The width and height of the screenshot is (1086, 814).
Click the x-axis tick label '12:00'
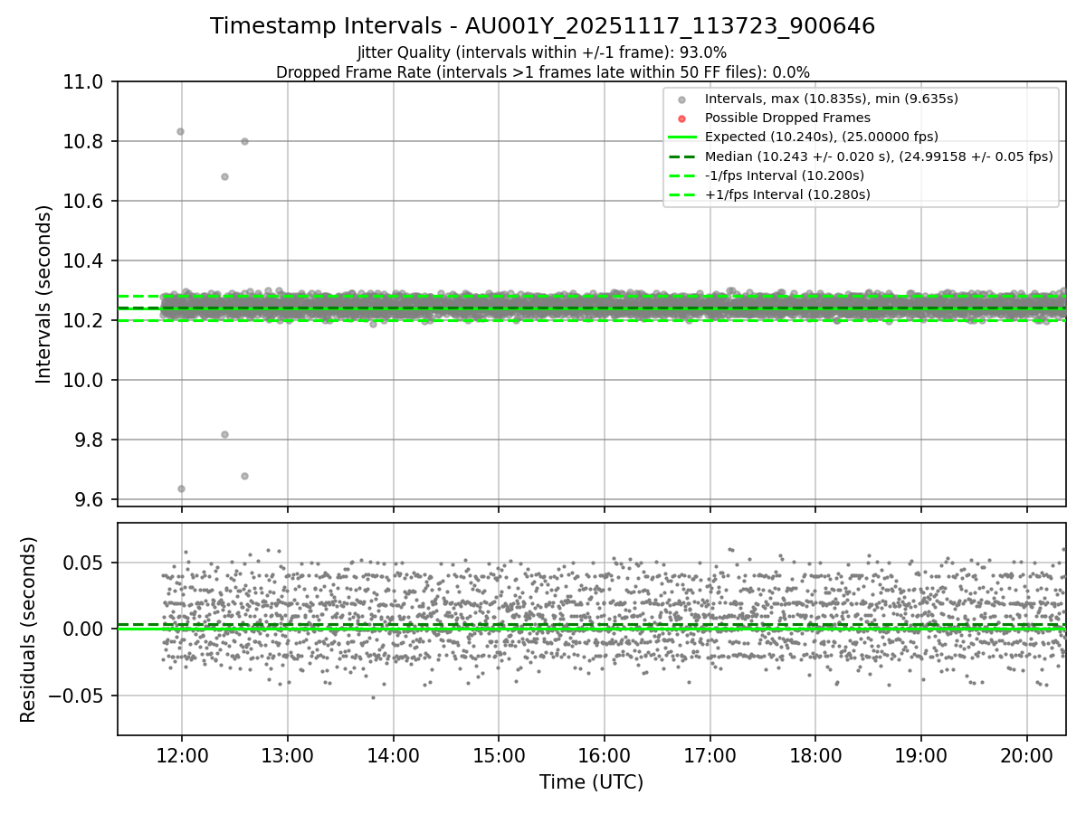click(182, 755)
